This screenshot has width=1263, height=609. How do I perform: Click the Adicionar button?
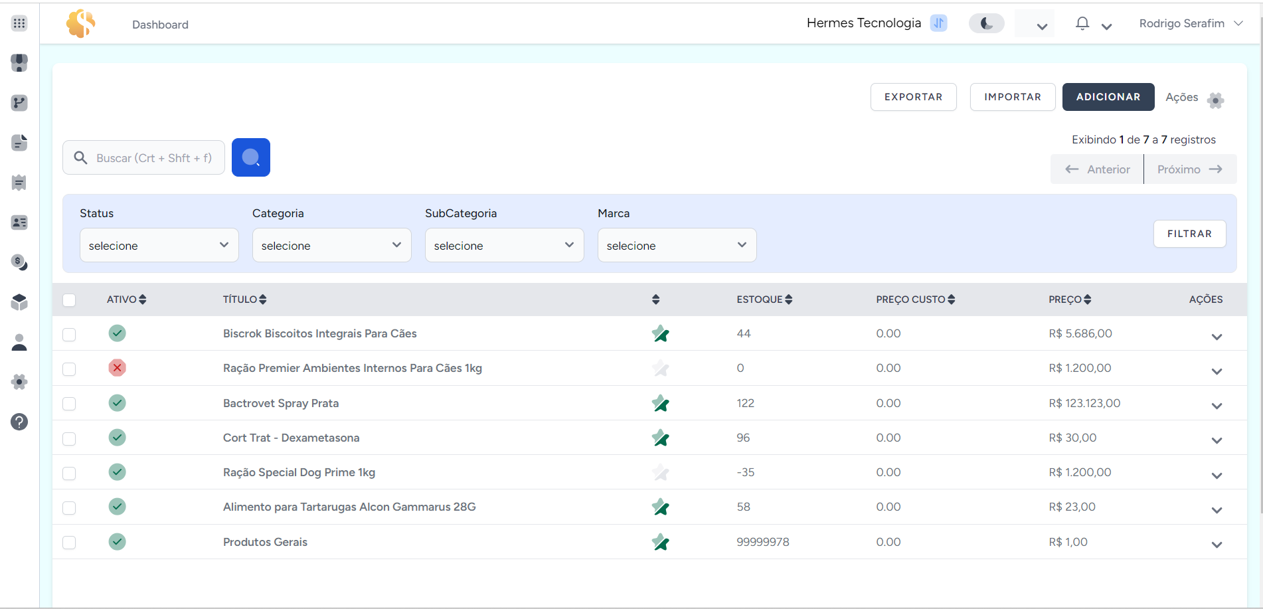coord(1108,97)
